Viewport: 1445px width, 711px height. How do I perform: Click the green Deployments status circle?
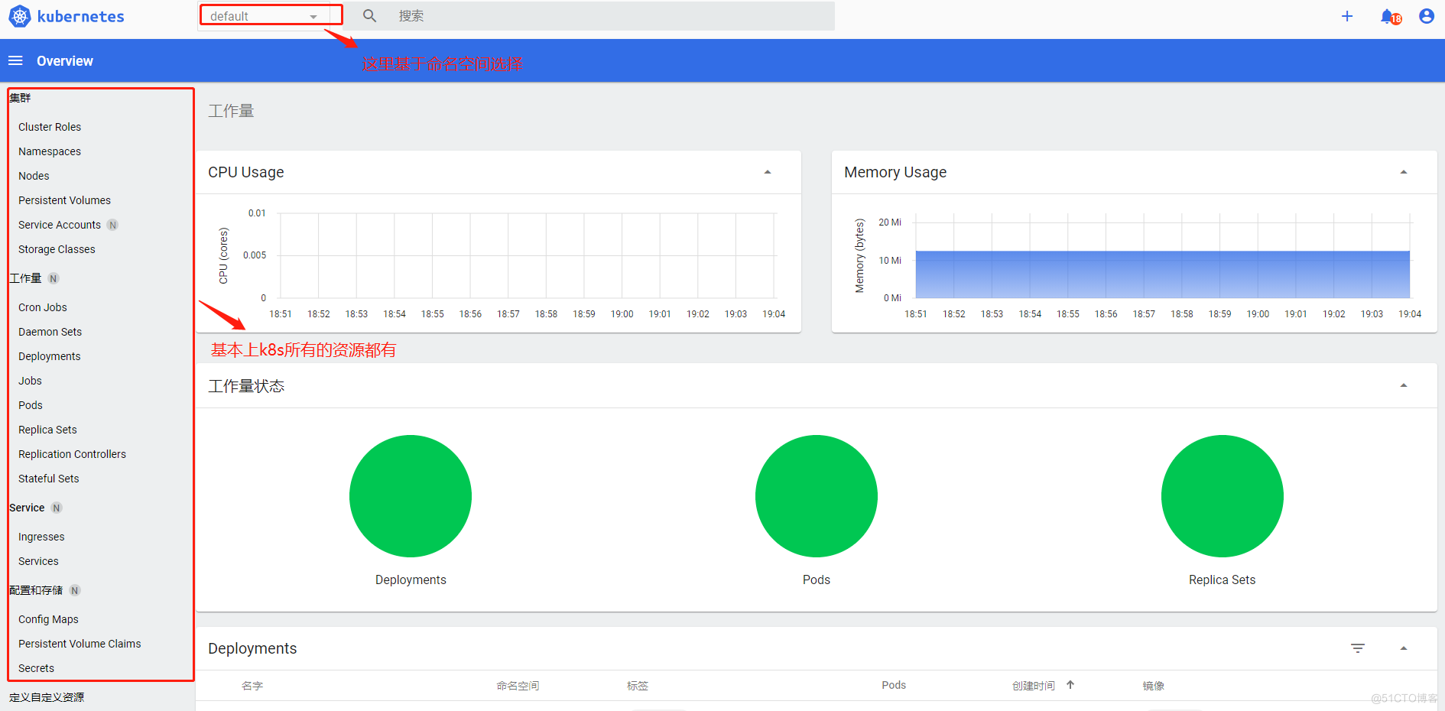(x=411, y=496)
